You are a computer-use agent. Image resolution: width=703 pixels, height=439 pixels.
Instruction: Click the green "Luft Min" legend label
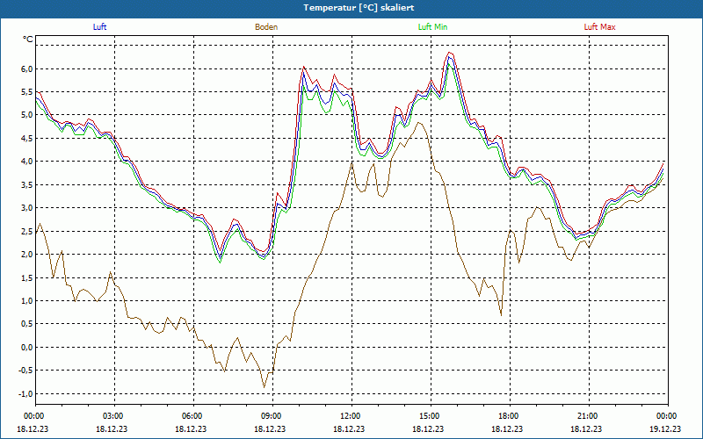tap(432, 27)
